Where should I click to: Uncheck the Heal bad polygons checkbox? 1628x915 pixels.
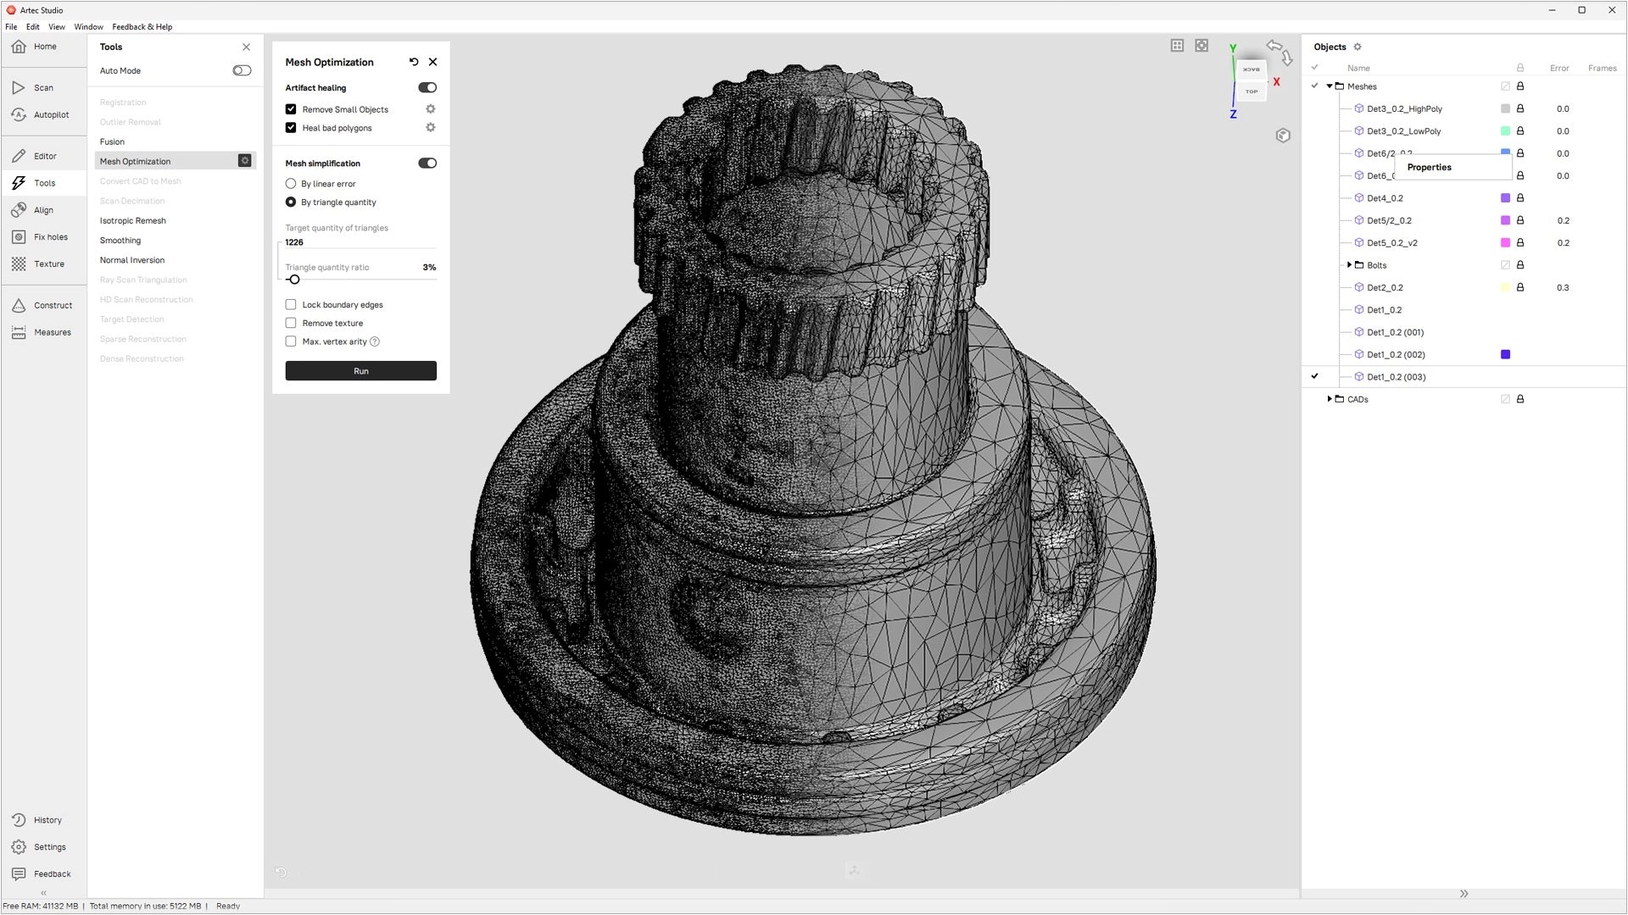tap(291, 127)
